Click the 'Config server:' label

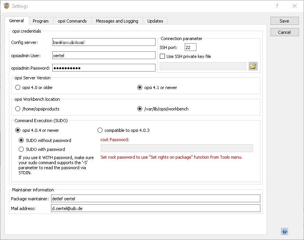pos(25,42)
